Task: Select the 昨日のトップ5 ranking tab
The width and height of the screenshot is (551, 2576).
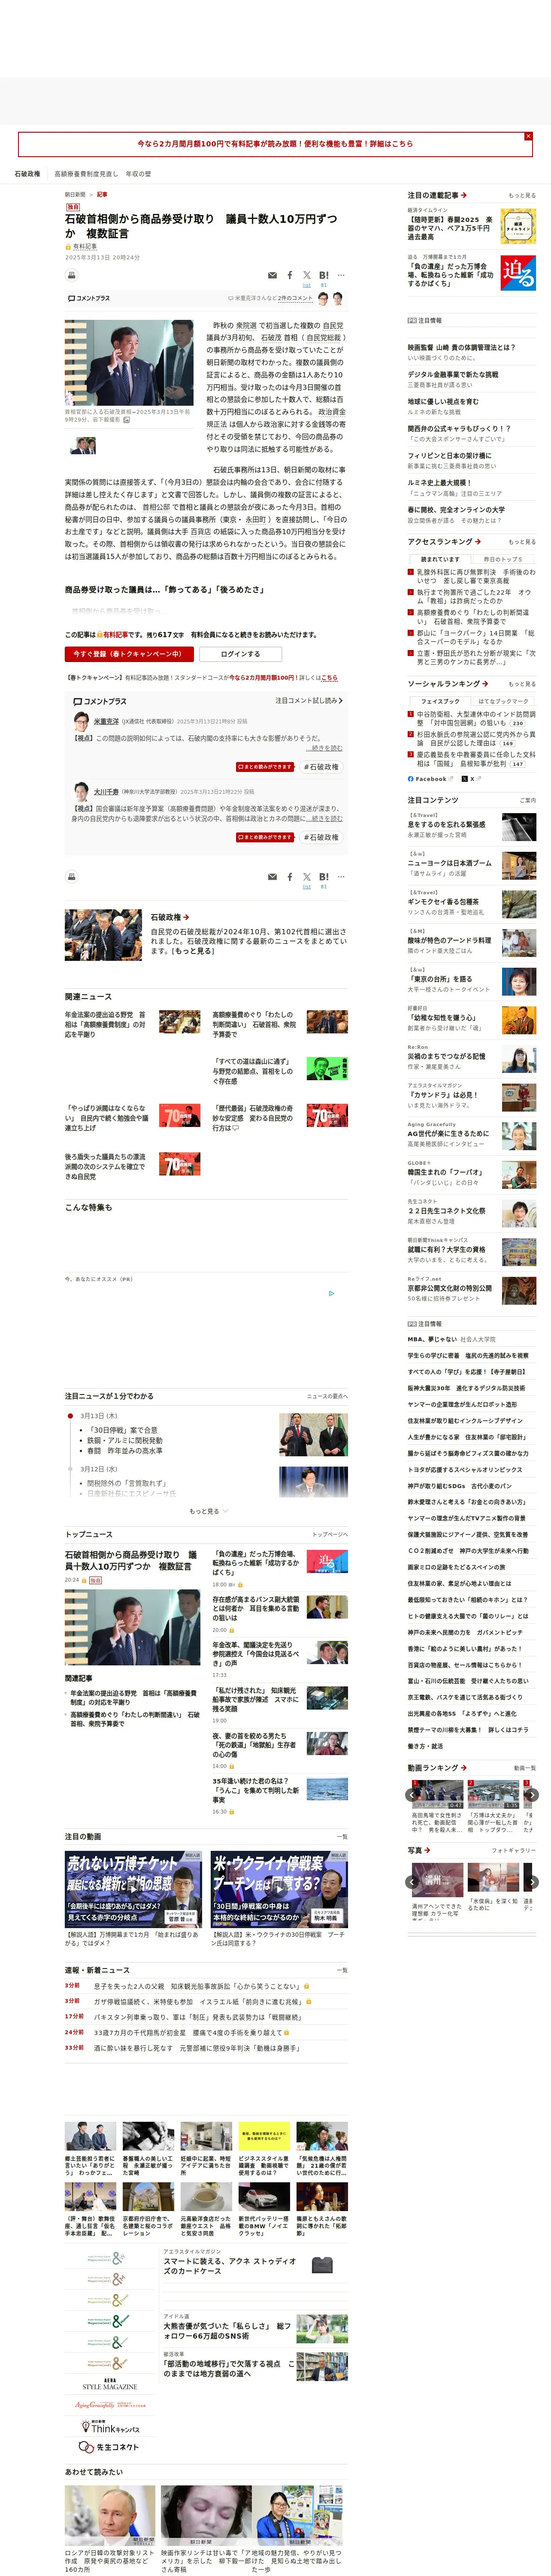Action: [503, 559]
